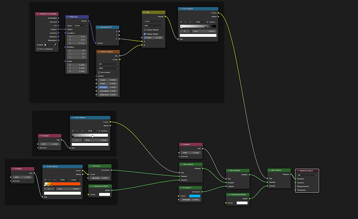Open the blend mode dropdown showing Mix
Screen dimensions: 358x219
[154, 26]
